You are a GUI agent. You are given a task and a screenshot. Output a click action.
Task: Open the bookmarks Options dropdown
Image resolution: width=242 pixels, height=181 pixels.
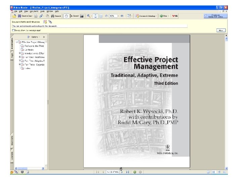point(34,37)
